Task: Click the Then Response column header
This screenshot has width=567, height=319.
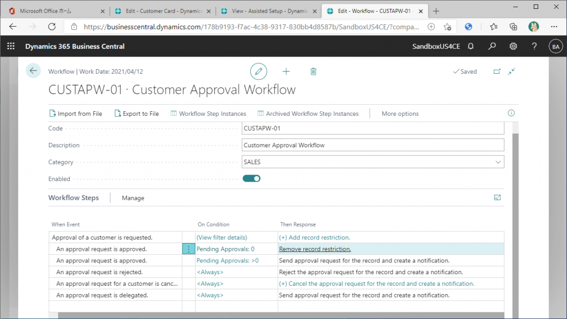Action: click(298, 225)
